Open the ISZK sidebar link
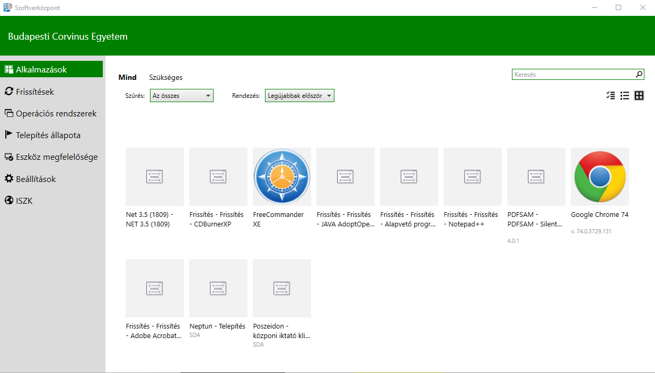The width and height of the screenshot is (655, 373). pos(52,201)
